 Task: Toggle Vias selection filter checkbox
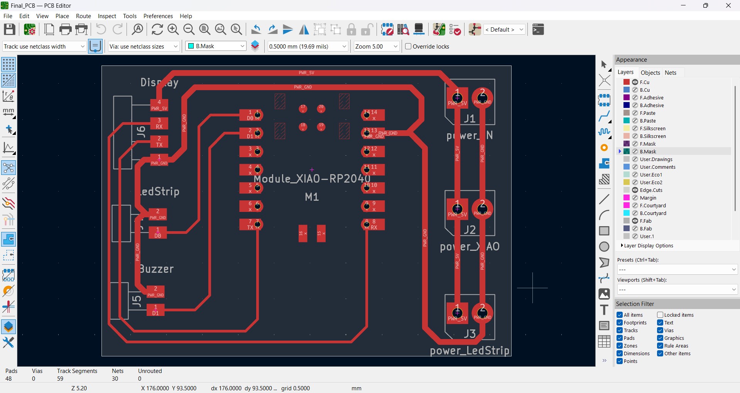pyautogui.click(x=660, y=330)
